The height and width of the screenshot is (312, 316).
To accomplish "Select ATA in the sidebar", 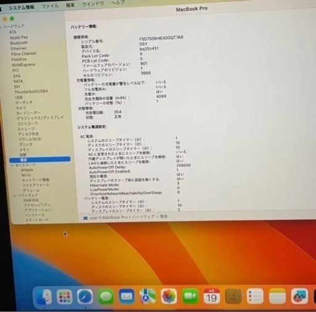I will coord(12,32).
